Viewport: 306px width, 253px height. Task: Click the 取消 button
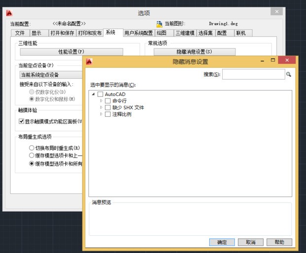point(251,242)
